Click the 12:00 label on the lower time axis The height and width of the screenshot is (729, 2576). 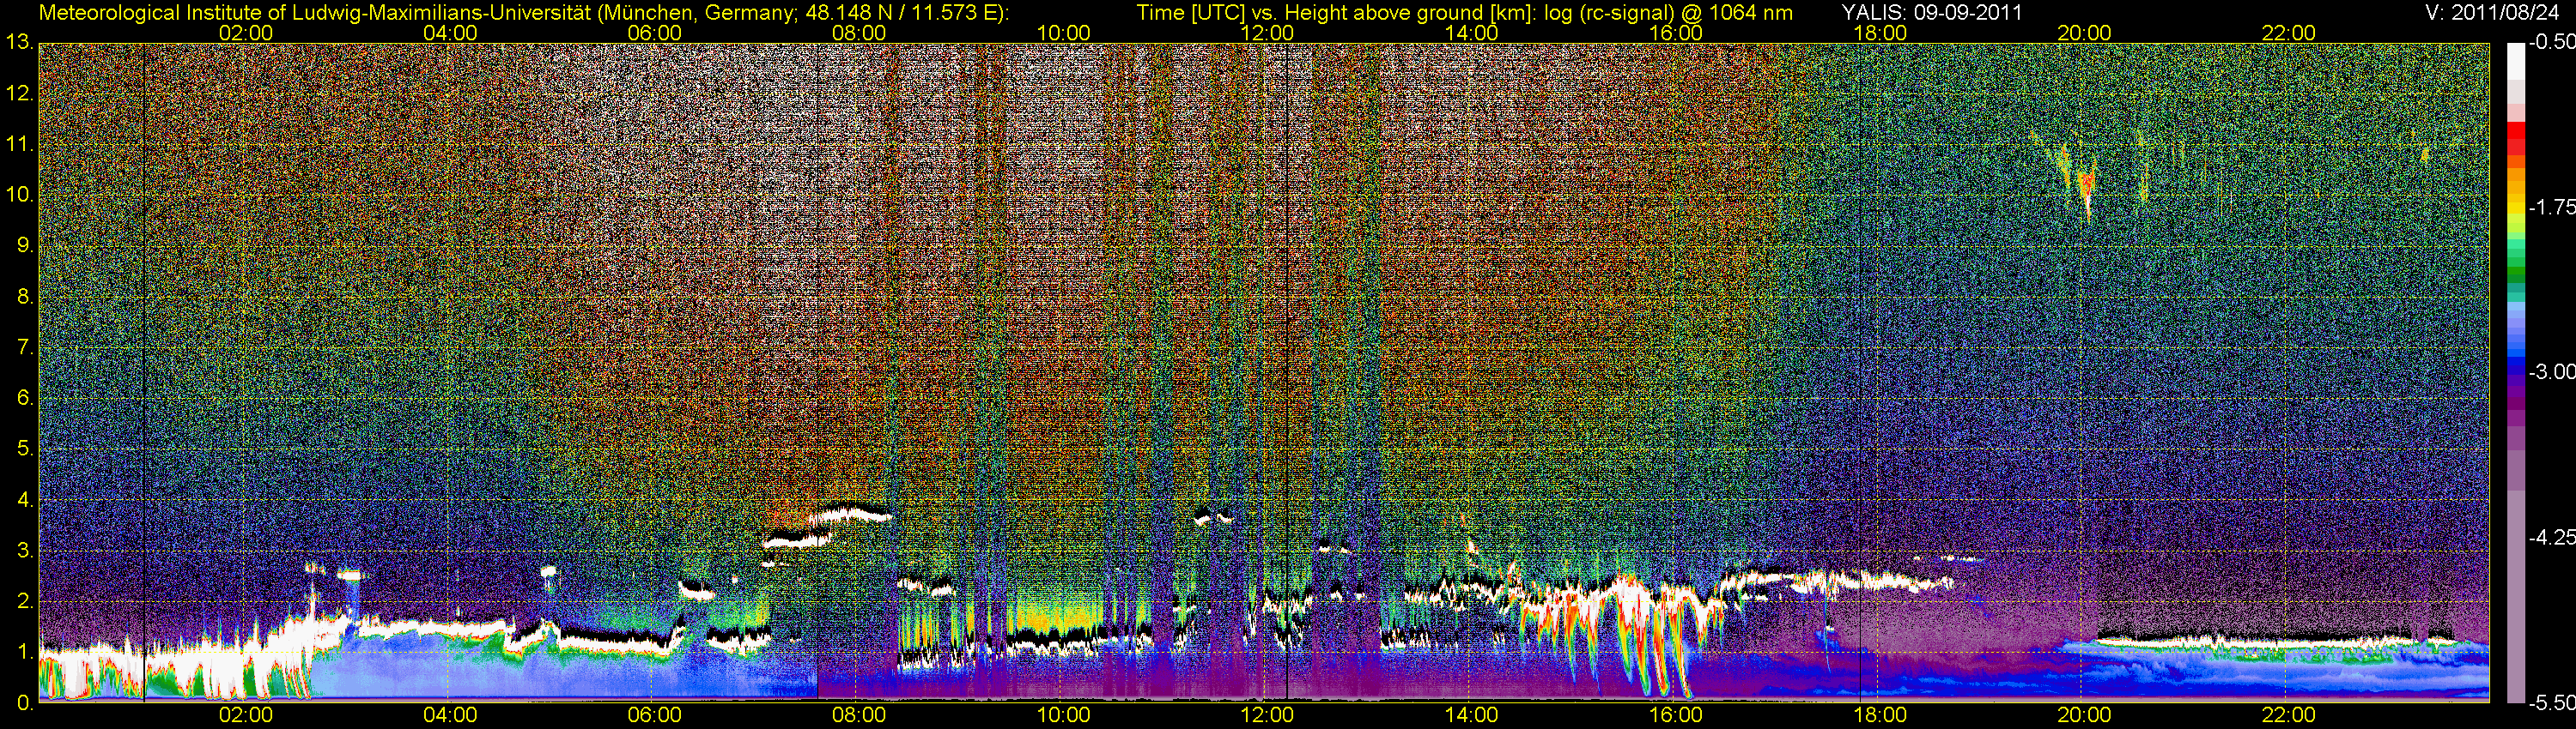click(1267, 715)
